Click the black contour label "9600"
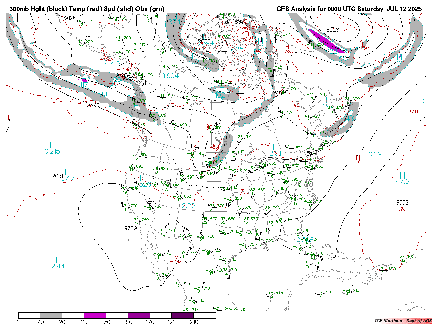 pyautogui.click(x=93, y=105)
